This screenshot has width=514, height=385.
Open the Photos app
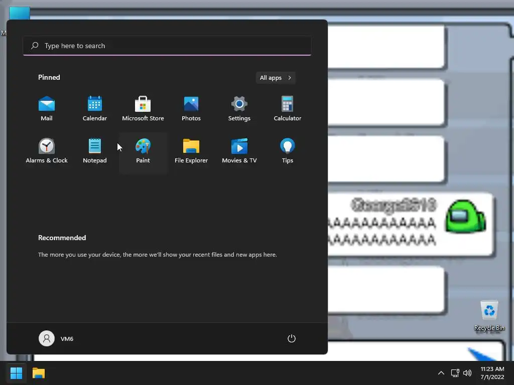[x=191, y=109]
